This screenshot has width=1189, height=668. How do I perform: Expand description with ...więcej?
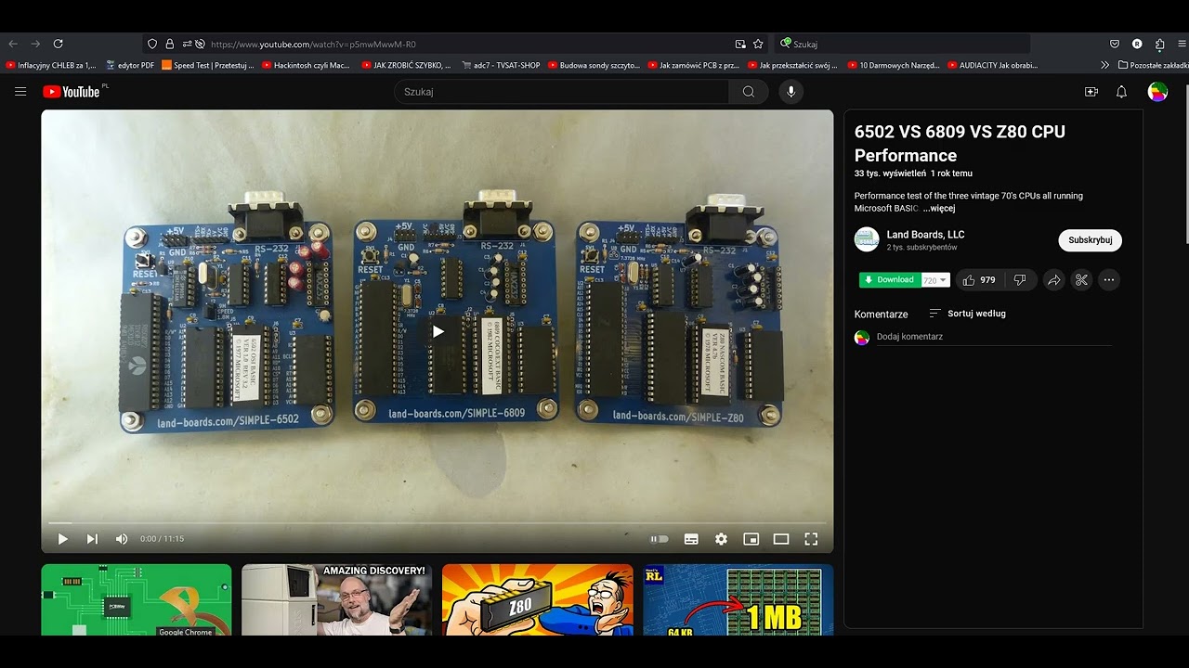click(939, 209)
